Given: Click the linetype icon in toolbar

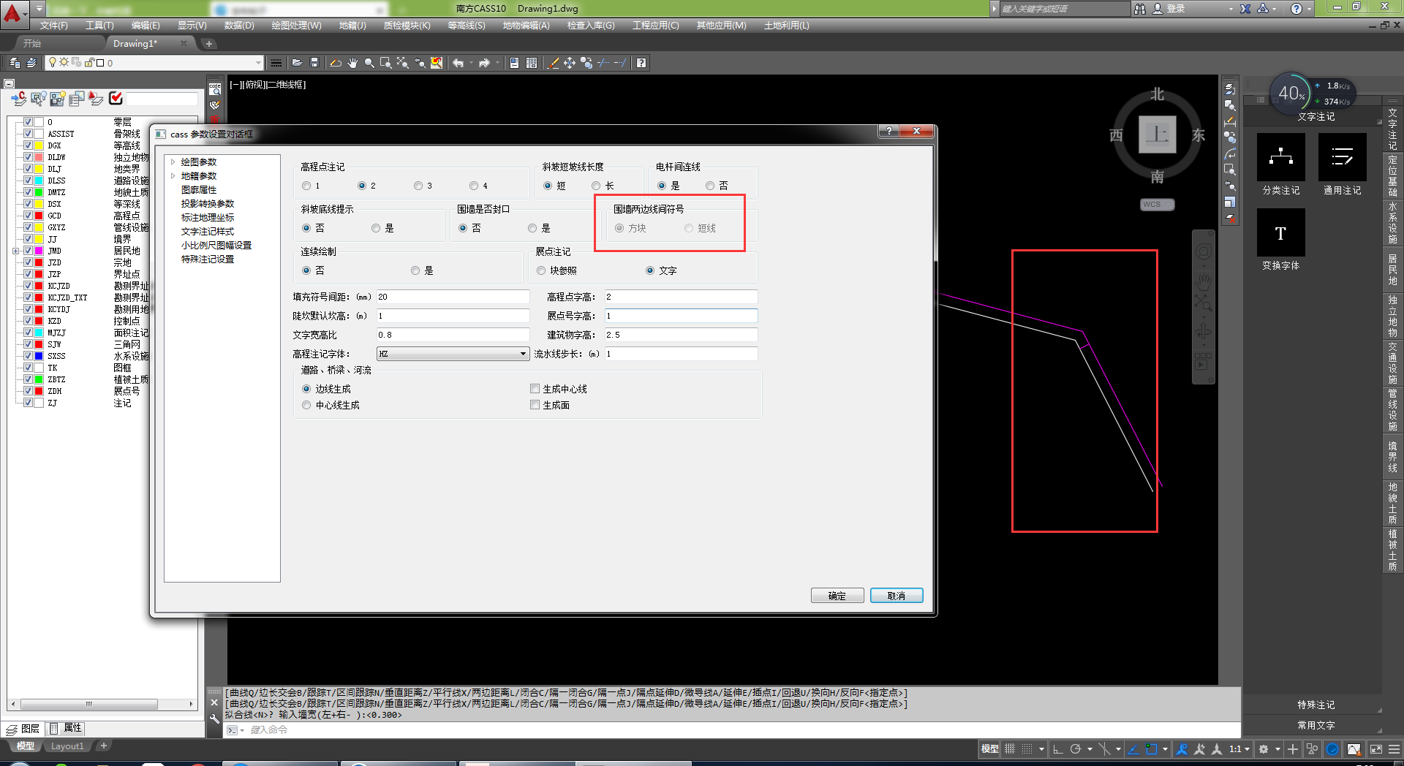Looking at the screenshot, I should pyautogui.click(x=276, y=63).
